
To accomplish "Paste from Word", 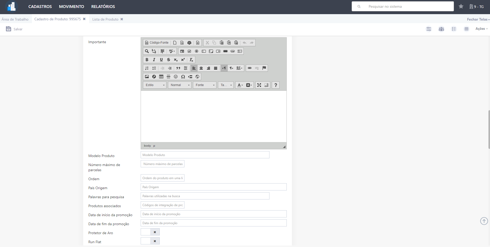I will click(x=236, y=43).
